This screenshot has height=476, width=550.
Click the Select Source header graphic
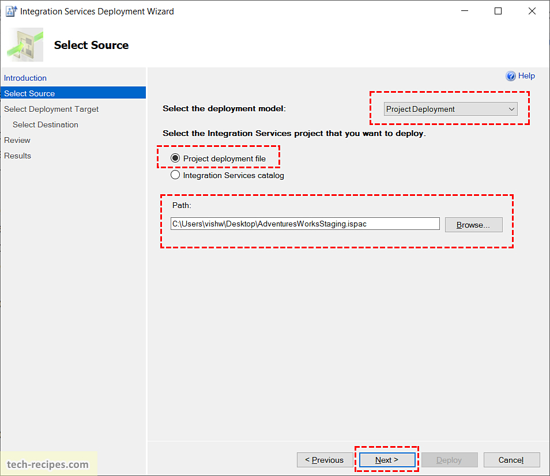(25, 45)
